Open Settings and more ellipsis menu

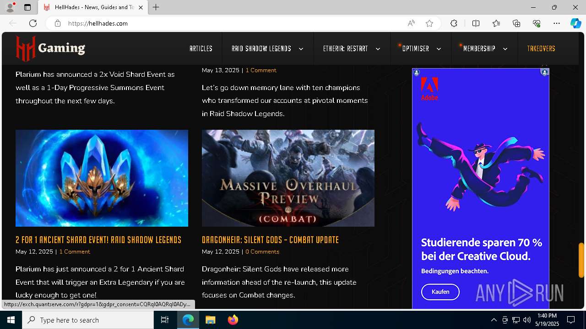coord(557,23)
